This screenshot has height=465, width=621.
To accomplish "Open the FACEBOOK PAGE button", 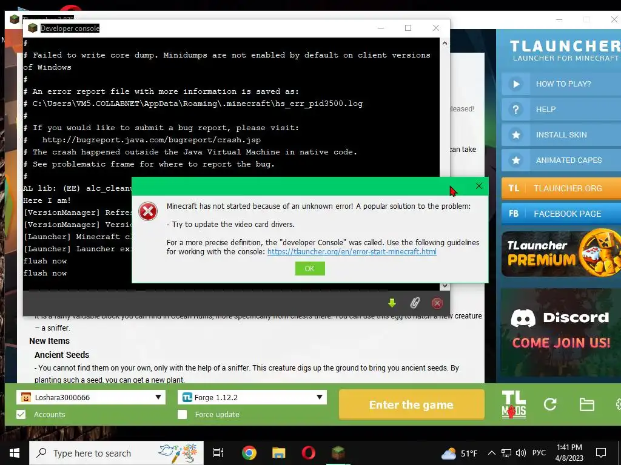I will tap(561, 214).
